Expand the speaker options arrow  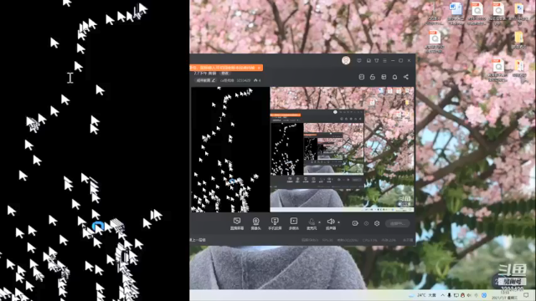point(338,222)
